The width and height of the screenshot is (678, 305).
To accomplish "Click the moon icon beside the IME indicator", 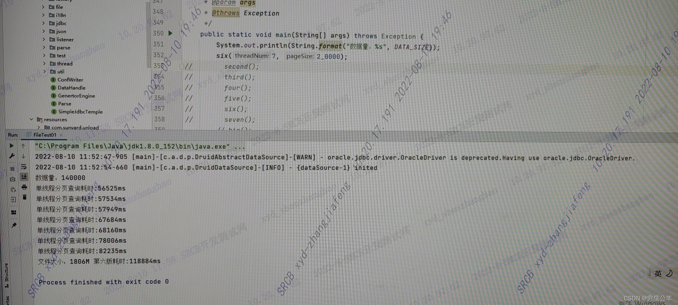I will pos(669,273).
